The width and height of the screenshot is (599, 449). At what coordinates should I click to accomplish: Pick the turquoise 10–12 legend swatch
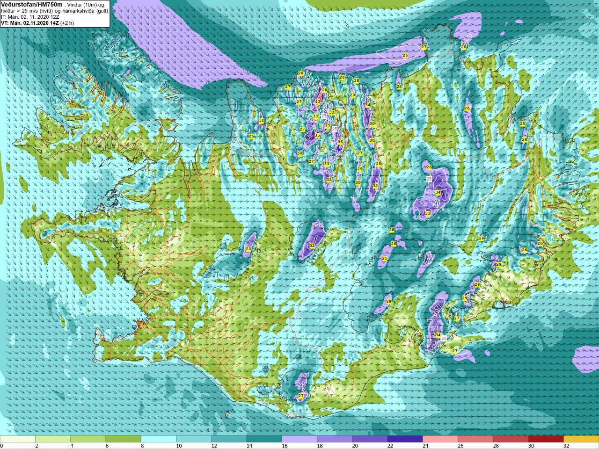coord(194,439)
